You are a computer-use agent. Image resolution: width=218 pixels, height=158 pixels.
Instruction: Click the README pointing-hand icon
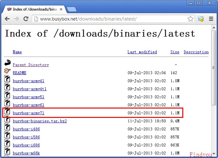coord(7,71)
